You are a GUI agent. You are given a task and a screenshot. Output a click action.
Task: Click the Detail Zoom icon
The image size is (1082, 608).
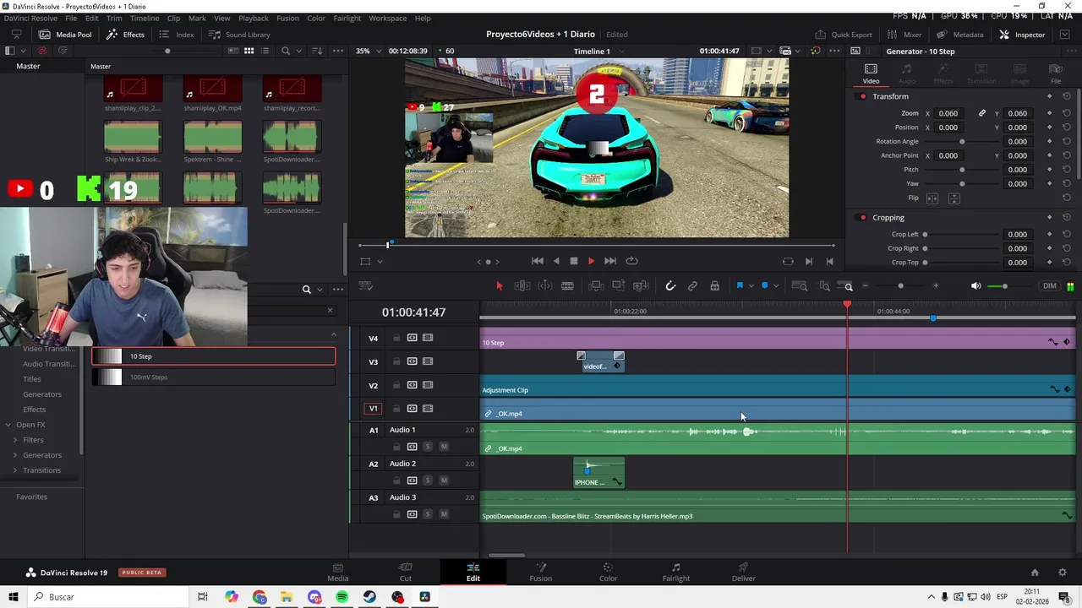(x=823, y=286)
